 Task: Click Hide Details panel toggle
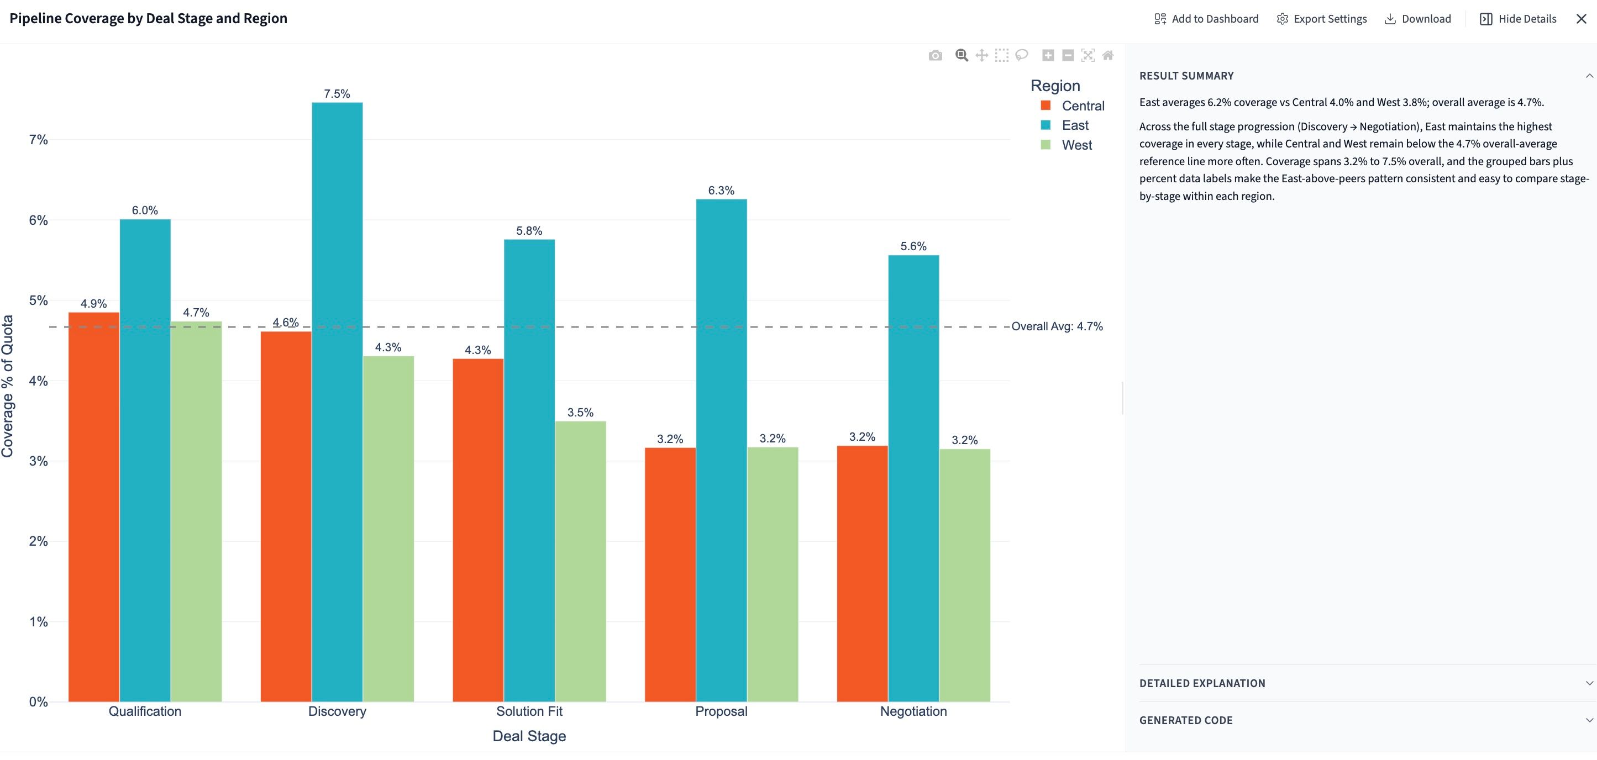coord(1519,19)
